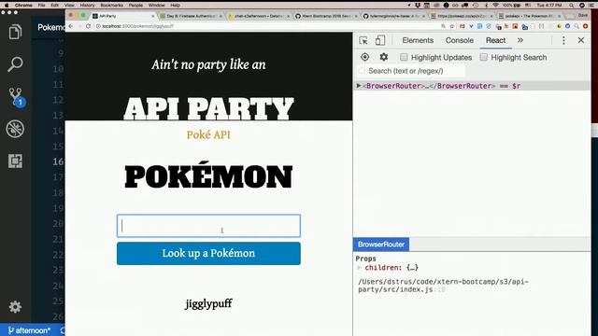Show more DevTools tabs via the double chevron
Image resolution: width=598 pixels, height=336 pixels.
coord(520,40)
